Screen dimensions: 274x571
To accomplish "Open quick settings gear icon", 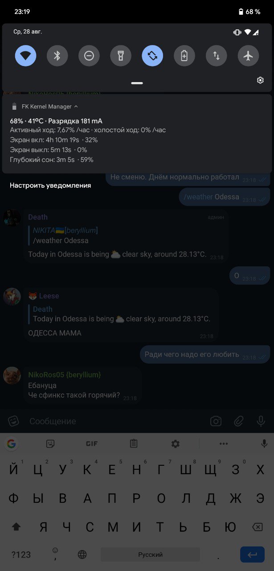I will pos(260,80).
